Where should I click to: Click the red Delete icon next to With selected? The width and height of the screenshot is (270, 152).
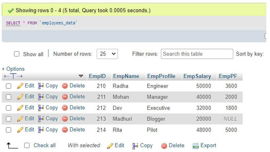(164, 146)
